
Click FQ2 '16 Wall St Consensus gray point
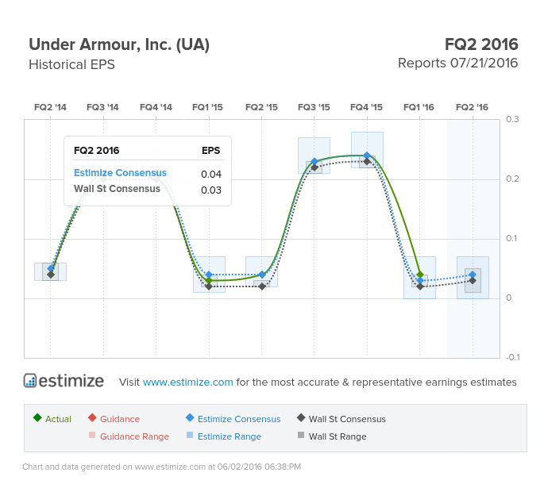tap(473, 280)
